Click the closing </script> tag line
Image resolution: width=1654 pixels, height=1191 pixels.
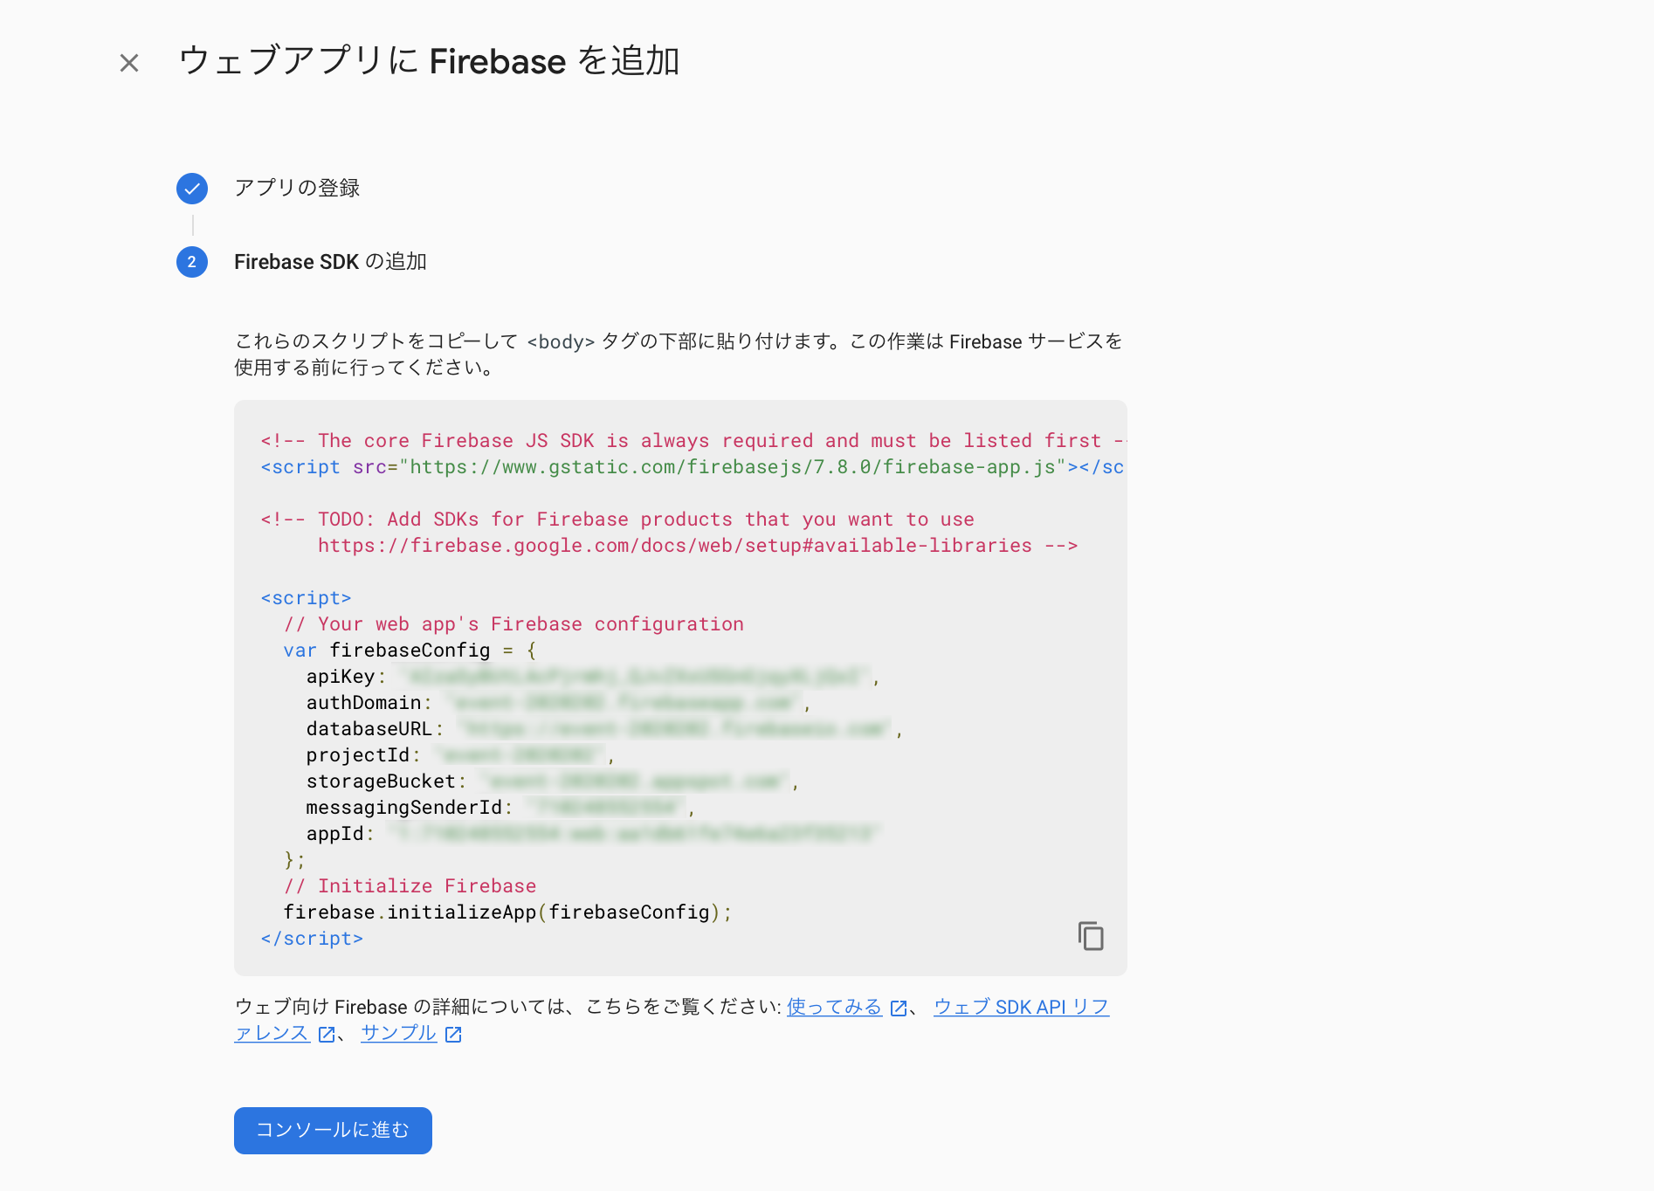(x=312, y=939)
